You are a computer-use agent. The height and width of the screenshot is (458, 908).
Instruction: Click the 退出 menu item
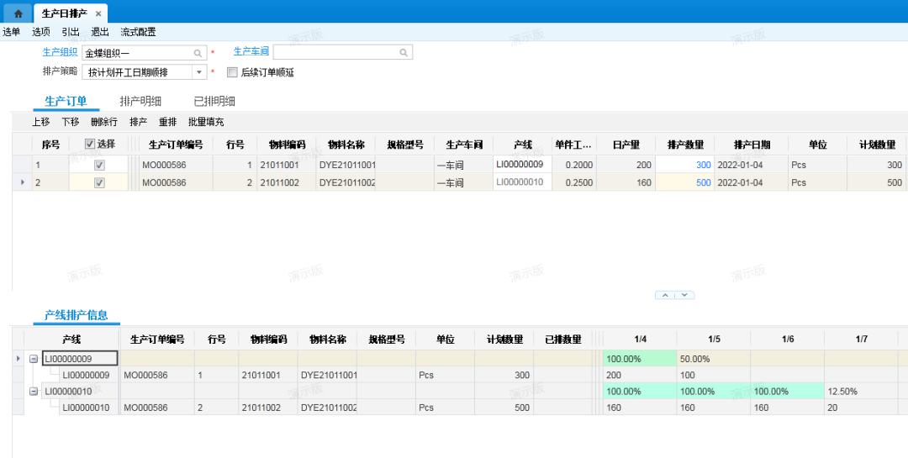point(99,32)
